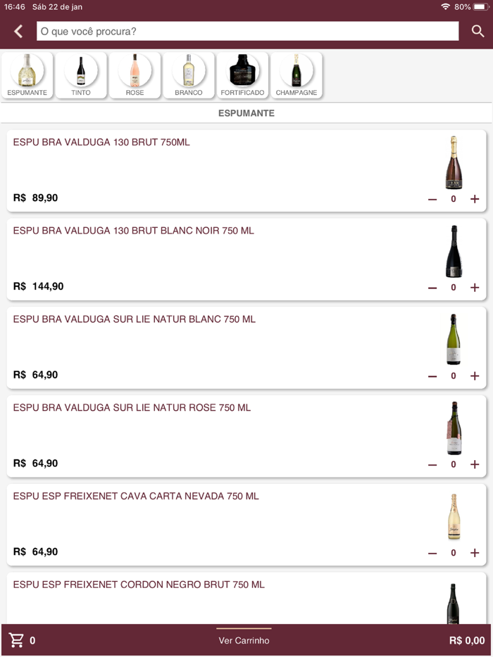Browse the BRANCO category icon
Viewport: 493px width, 657px height.
pos(189,75)
